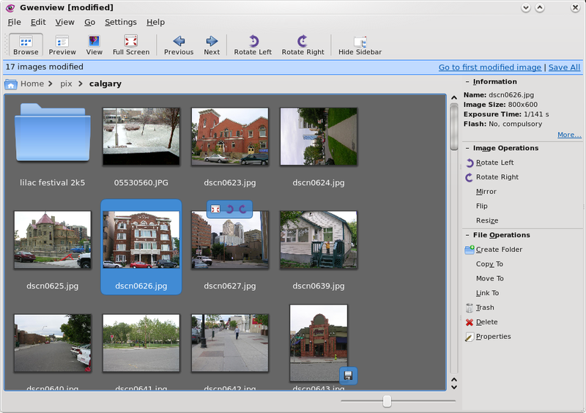The image size is (586, 413).
Task: Click More... link in Information panel
Action: pyautogui.click(x=569, y=135)
